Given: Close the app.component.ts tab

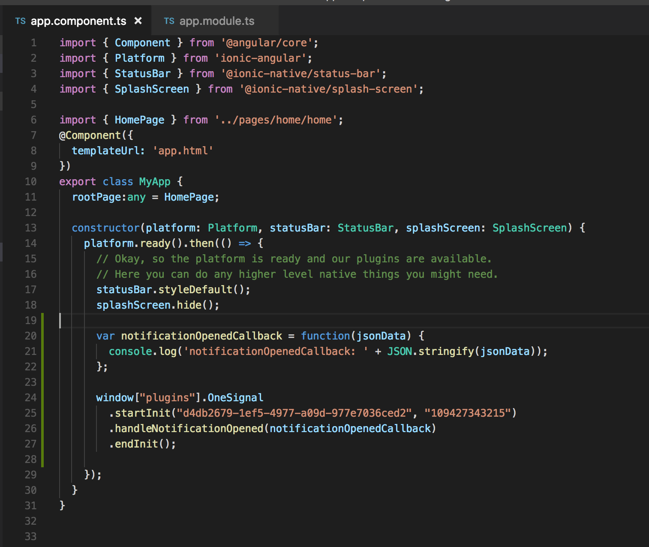Looking at the screenshot, I should pos(138,21).
